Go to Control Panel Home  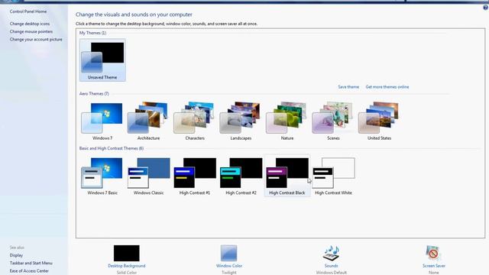pyautogui.click(x=28, y=11)
